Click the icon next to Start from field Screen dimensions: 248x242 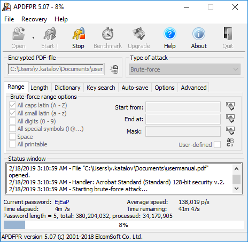(230, 106)
